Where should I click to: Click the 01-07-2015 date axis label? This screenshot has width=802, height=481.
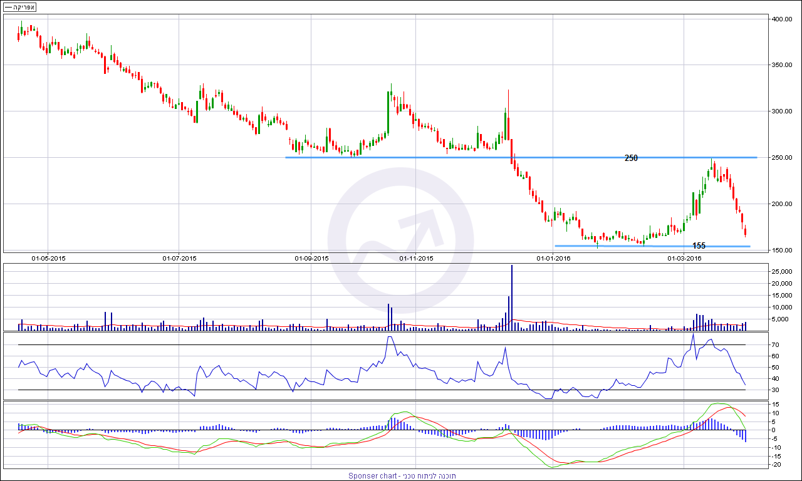[x=179, y=258]
